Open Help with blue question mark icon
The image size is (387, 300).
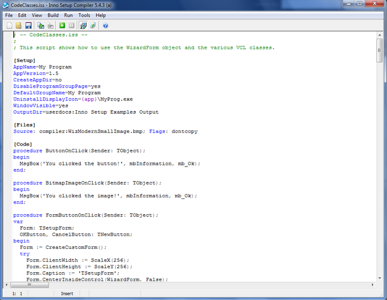coord(105,26)
